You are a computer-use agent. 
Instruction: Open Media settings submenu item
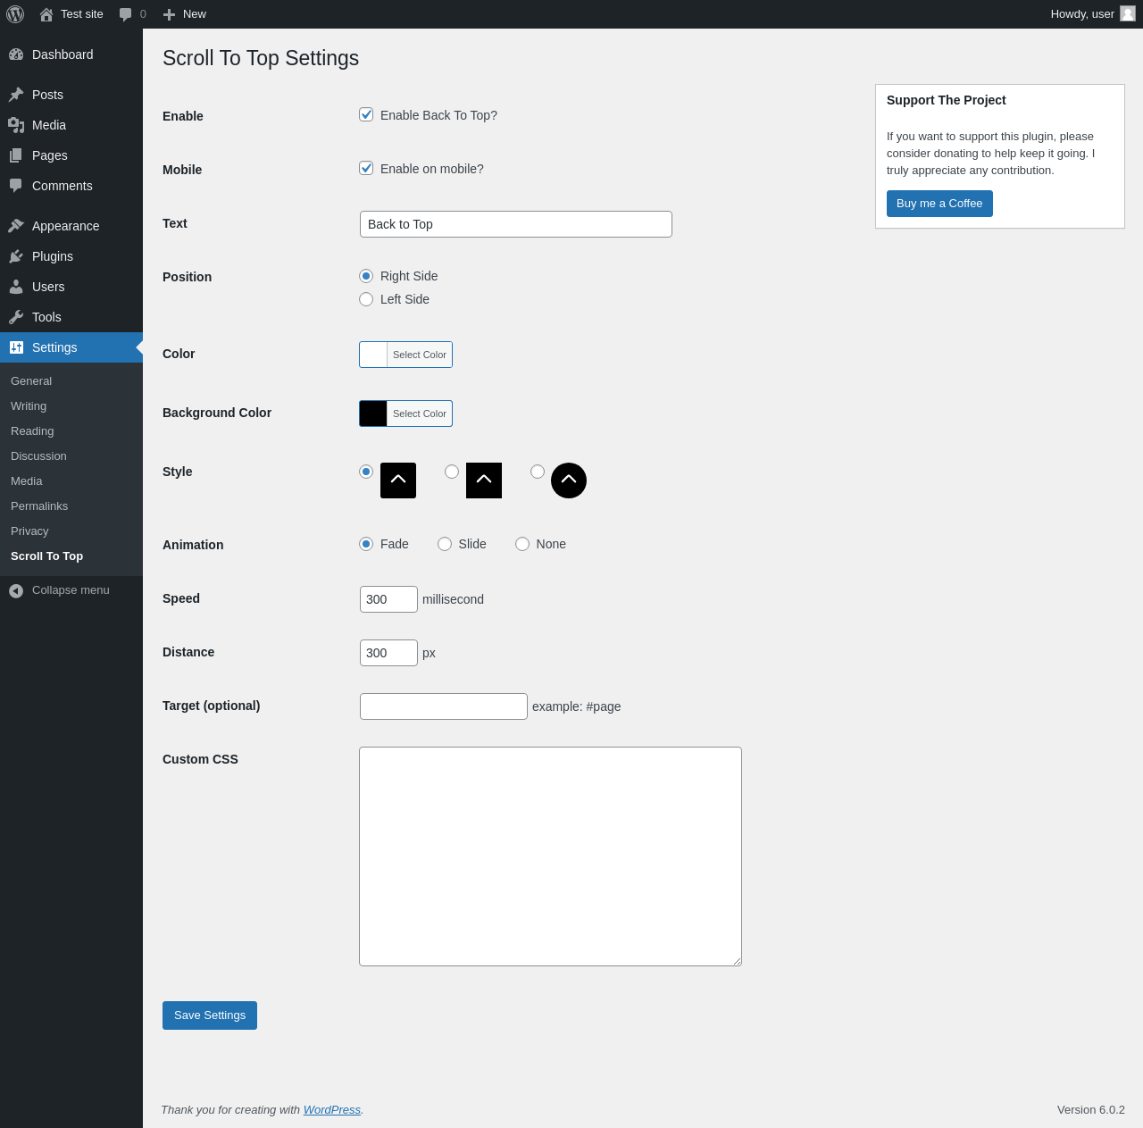(27, 481)
